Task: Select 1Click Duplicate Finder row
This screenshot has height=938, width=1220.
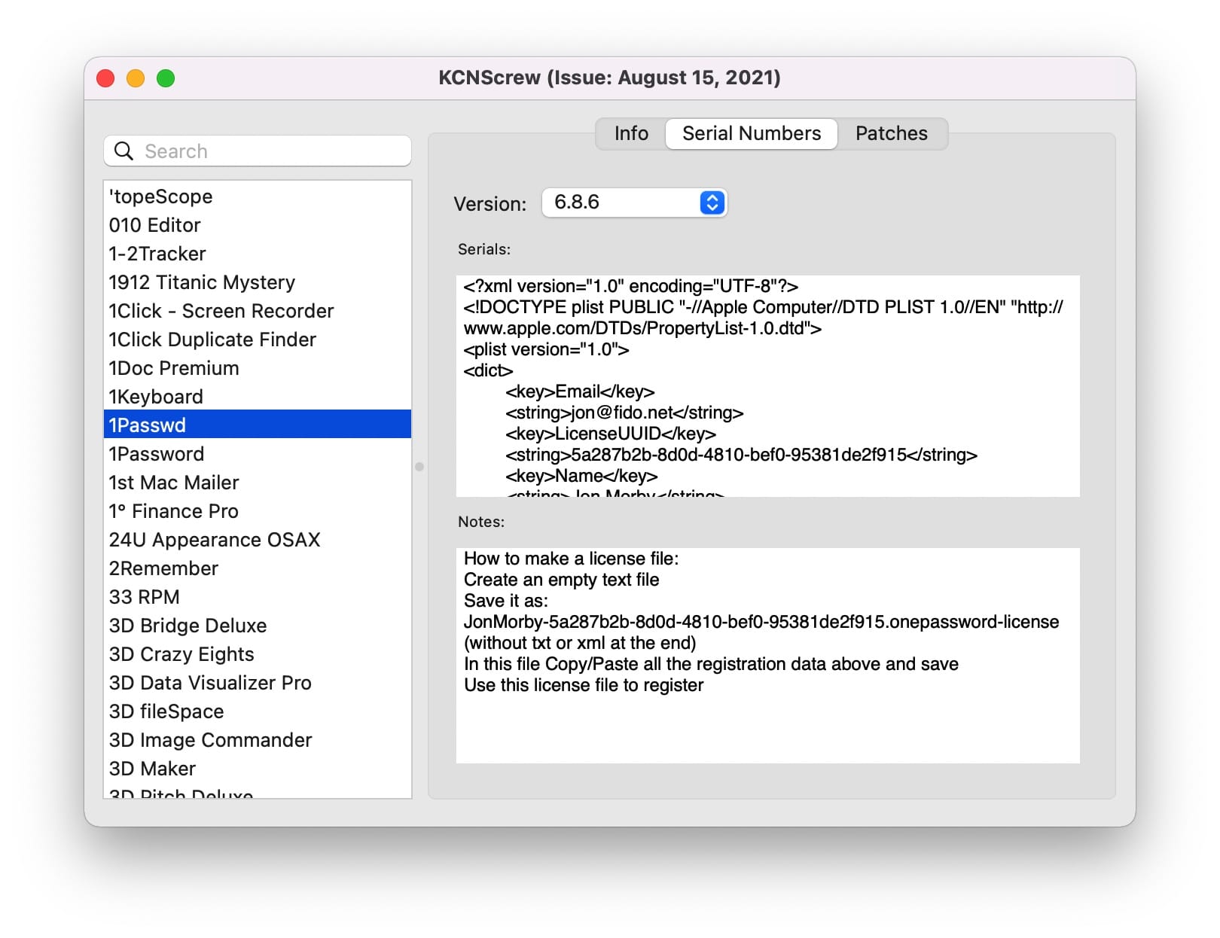Action: point(258,340)
